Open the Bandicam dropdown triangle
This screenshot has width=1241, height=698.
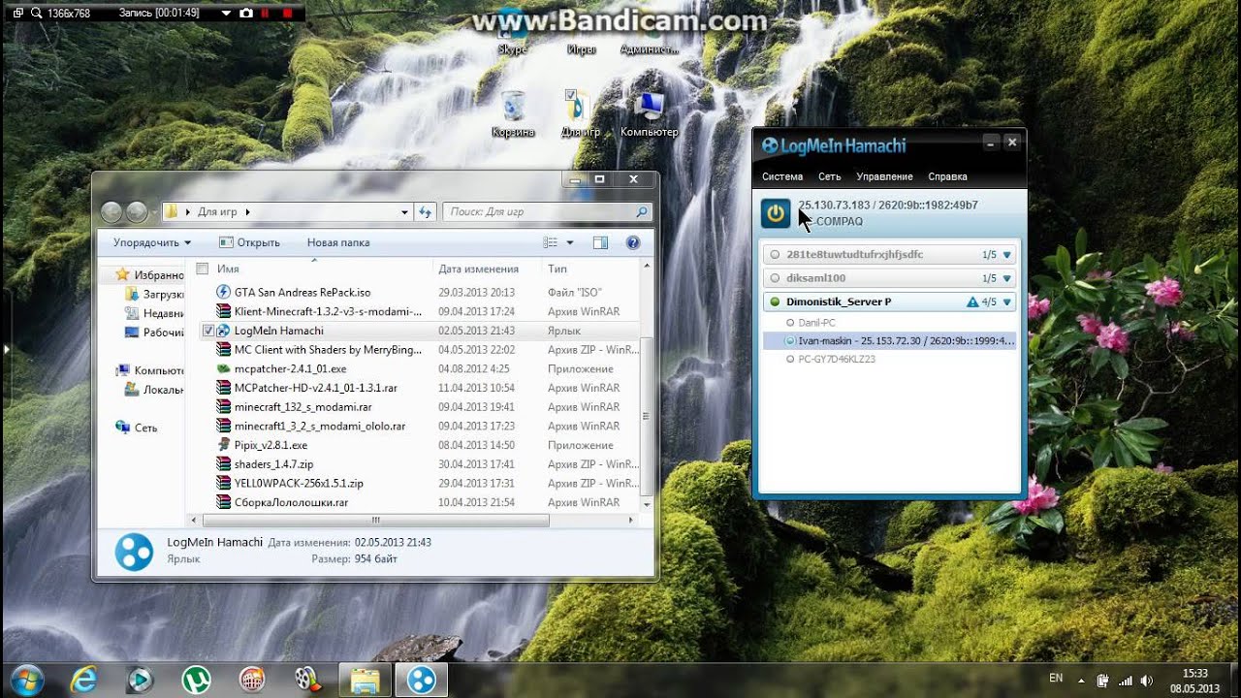(x=226, y=14)
